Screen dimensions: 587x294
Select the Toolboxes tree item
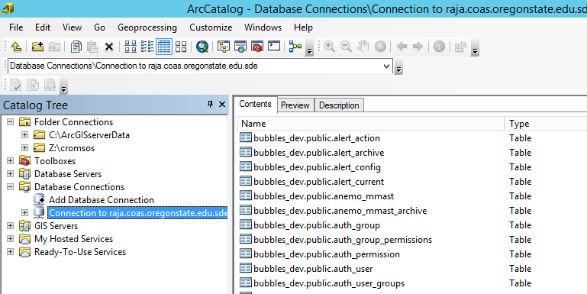pos(55,161)
